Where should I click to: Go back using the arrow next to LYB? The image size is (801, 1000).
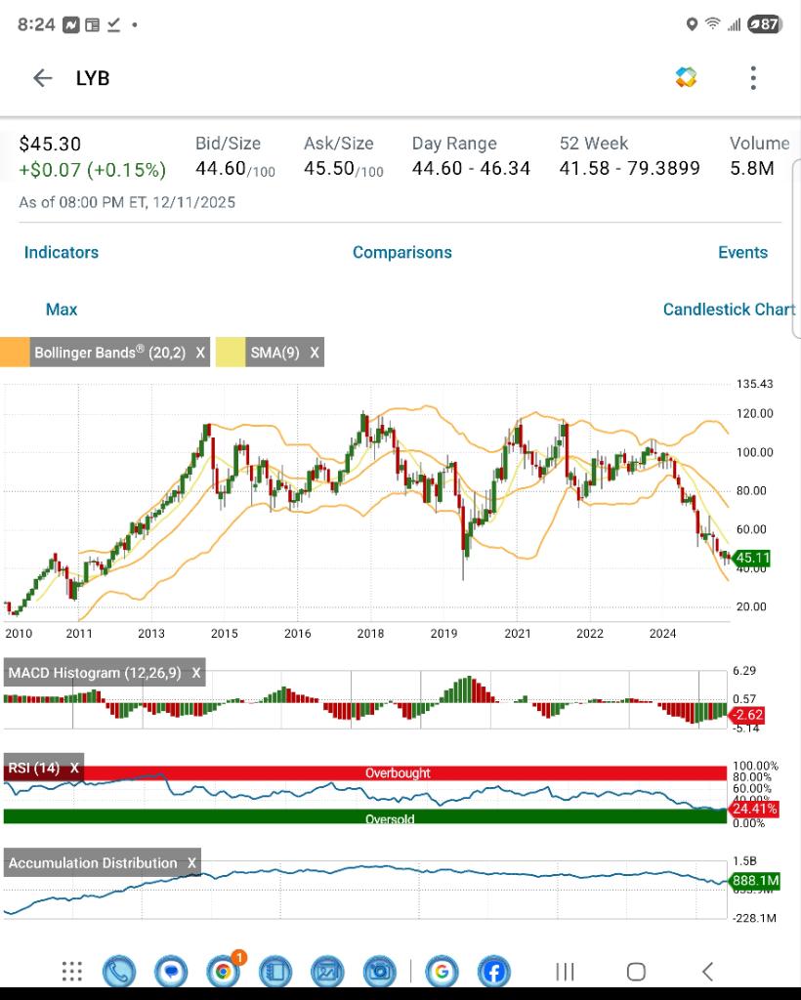coord(42,78)
